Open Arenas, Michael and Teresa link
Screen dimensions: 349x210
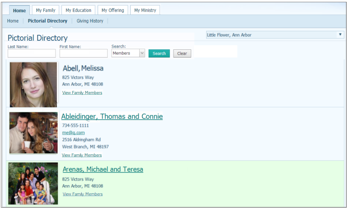click(103, 170)
